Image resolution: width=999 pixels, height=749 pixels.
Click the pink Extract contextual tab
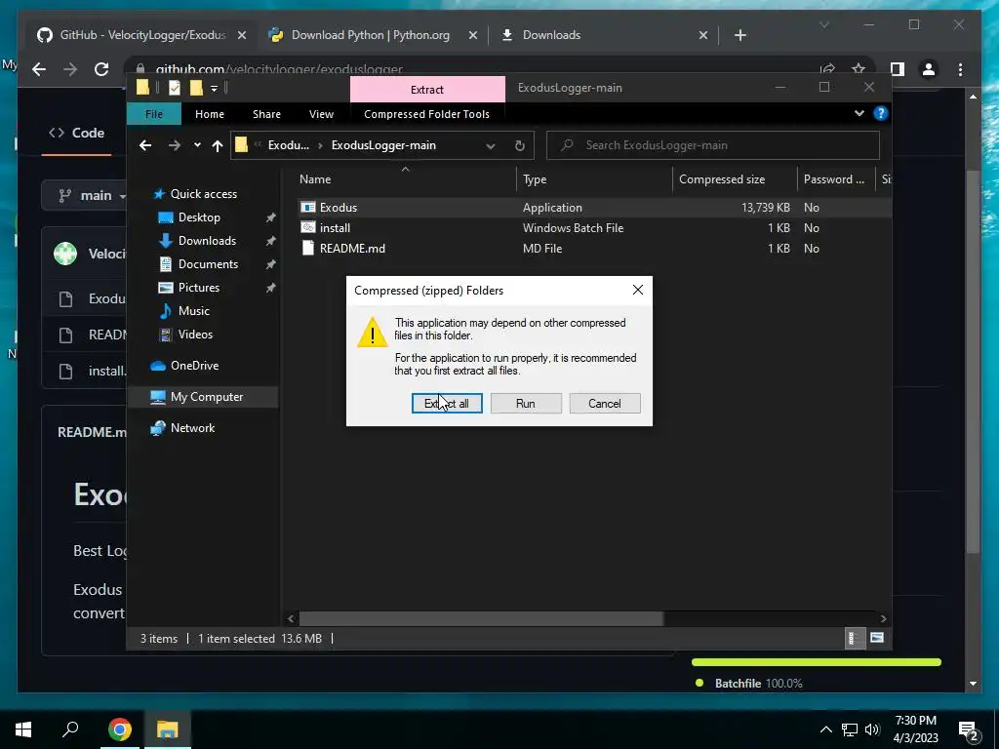pos(427,89)
